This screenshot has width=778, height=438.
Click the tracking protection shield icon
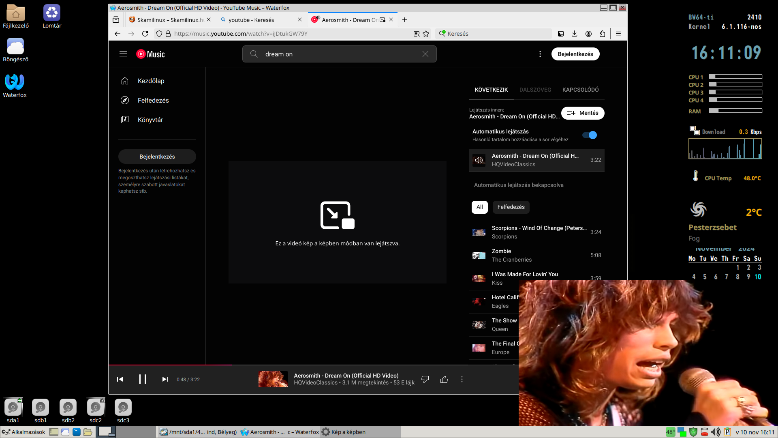[x=159, y=34]
